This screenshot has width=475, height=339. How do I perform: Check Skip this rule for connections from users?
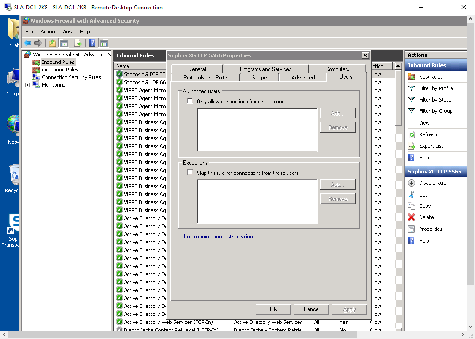[x=190, y=173]
